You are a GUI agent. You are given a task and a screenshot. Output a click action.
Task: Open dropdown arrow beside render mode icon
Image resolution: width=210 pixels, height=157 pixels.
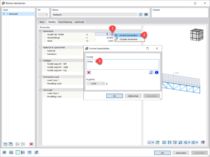pos(189,142)
